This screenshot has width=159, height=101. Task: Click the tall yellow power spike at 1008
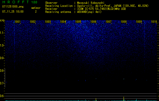point(124,99)
